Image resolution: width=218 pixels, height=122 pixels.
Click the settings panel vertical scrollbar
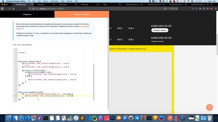(x=108, y=64)
